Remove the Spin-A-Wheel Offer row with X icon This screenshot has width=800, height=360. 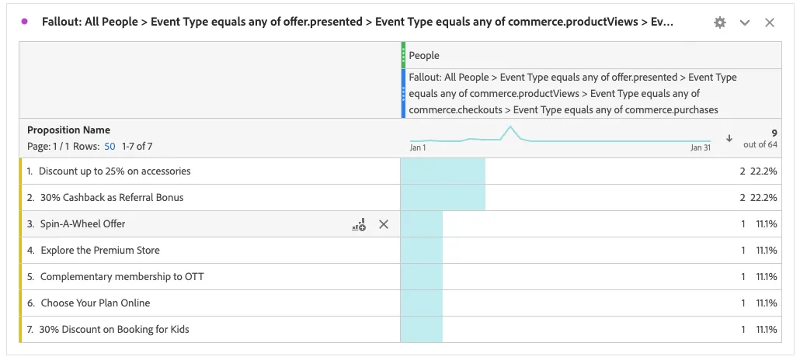pos(384,224)
